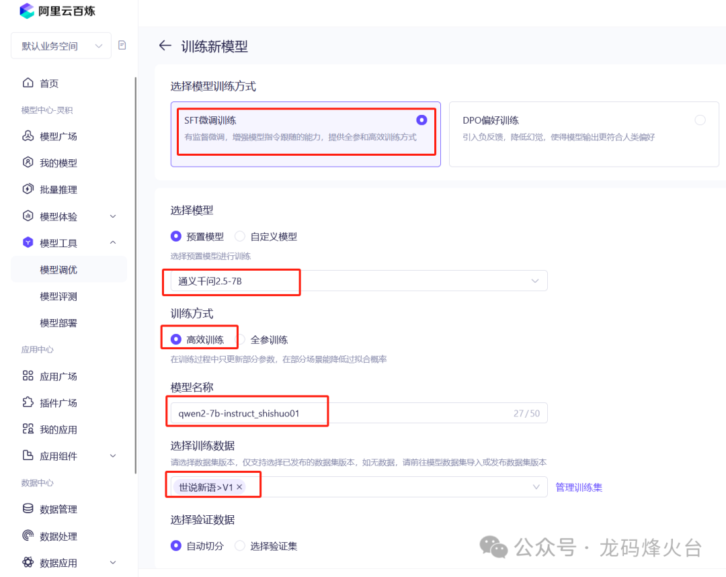Click the 数据管理 database icon

[28, 508]
